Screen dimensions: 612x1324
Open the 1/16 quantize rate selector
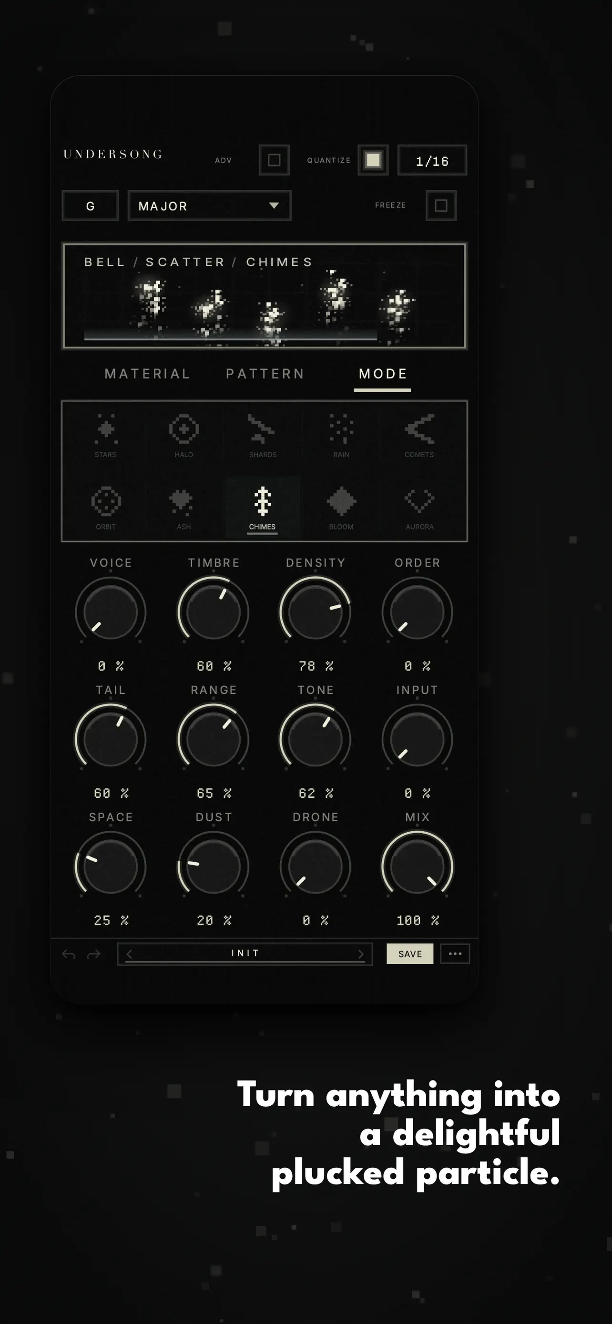pos(432,160)
